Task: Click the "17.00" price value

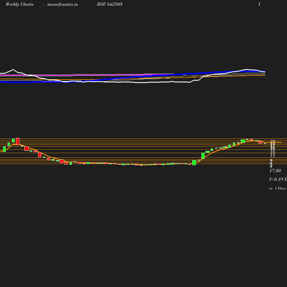Action: (275, 170)
